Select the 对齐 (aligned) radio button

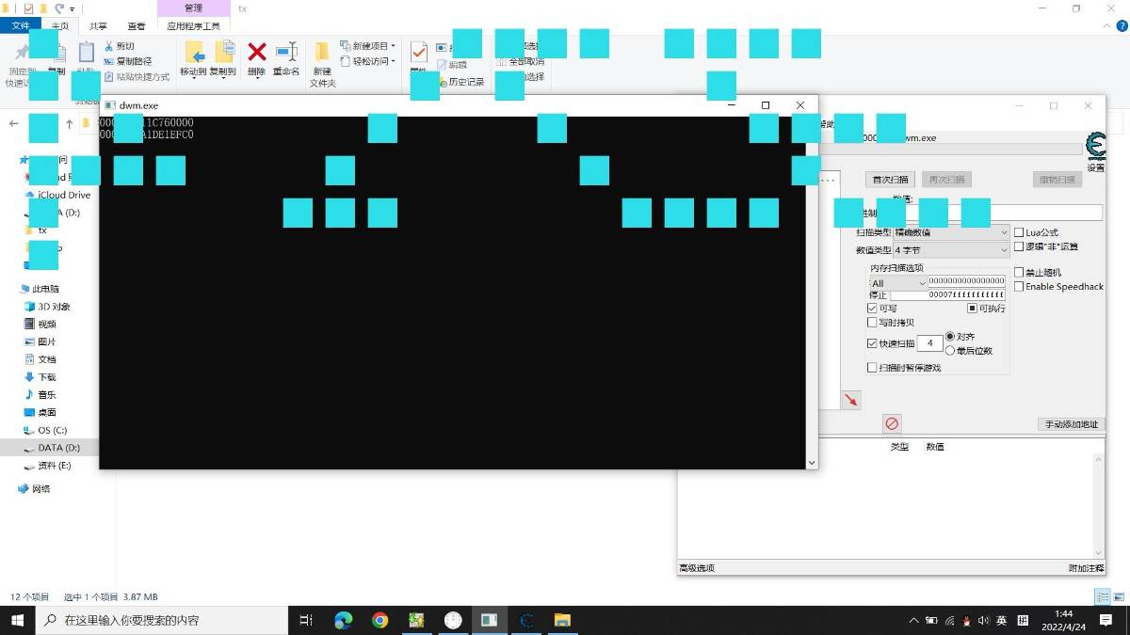click(949, 336)
